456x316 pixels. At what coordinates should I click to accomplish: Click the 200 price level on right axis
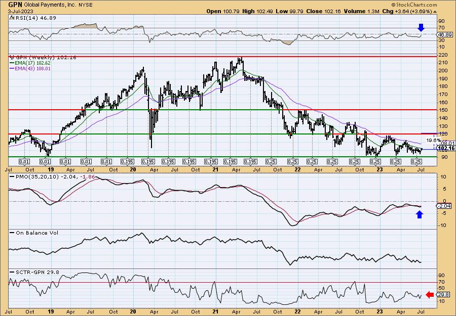click(443, 70)
